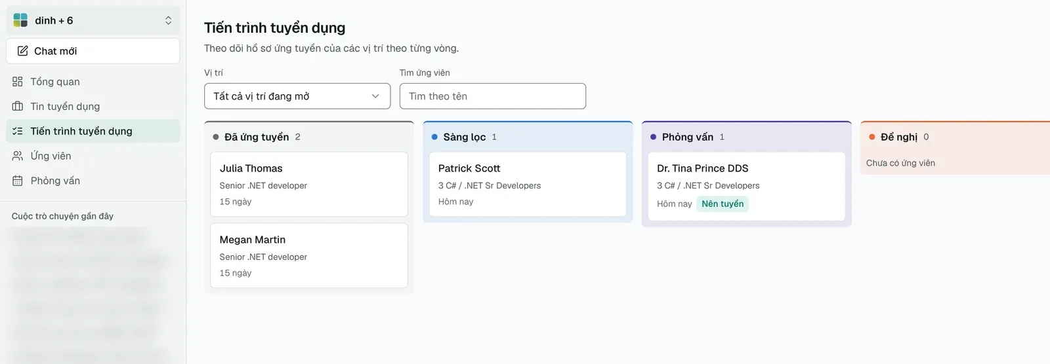Click the Tin tuyển dụng briefcase icon

click(18, 106)
